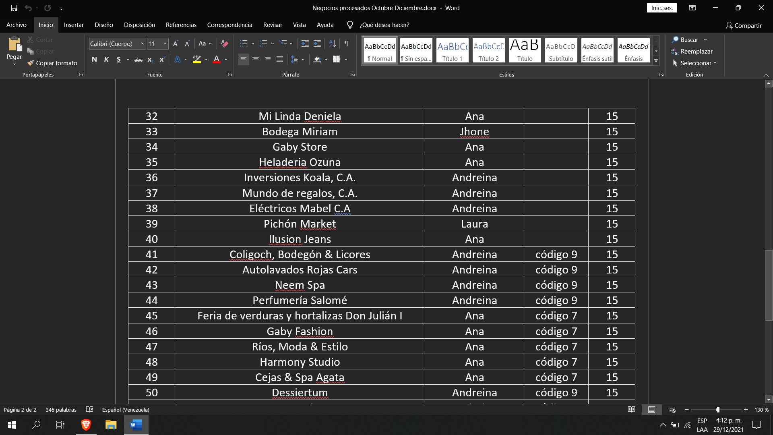
Task: Undo the last action
Action: (28, 8)
